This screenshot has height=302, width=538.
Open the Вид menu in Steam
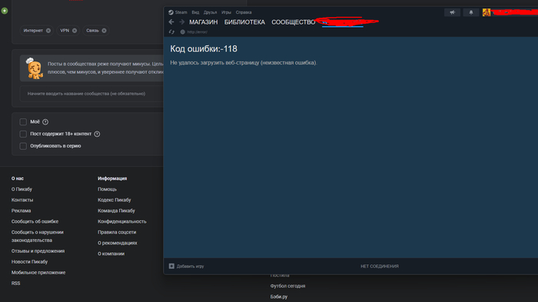point(195,12)
